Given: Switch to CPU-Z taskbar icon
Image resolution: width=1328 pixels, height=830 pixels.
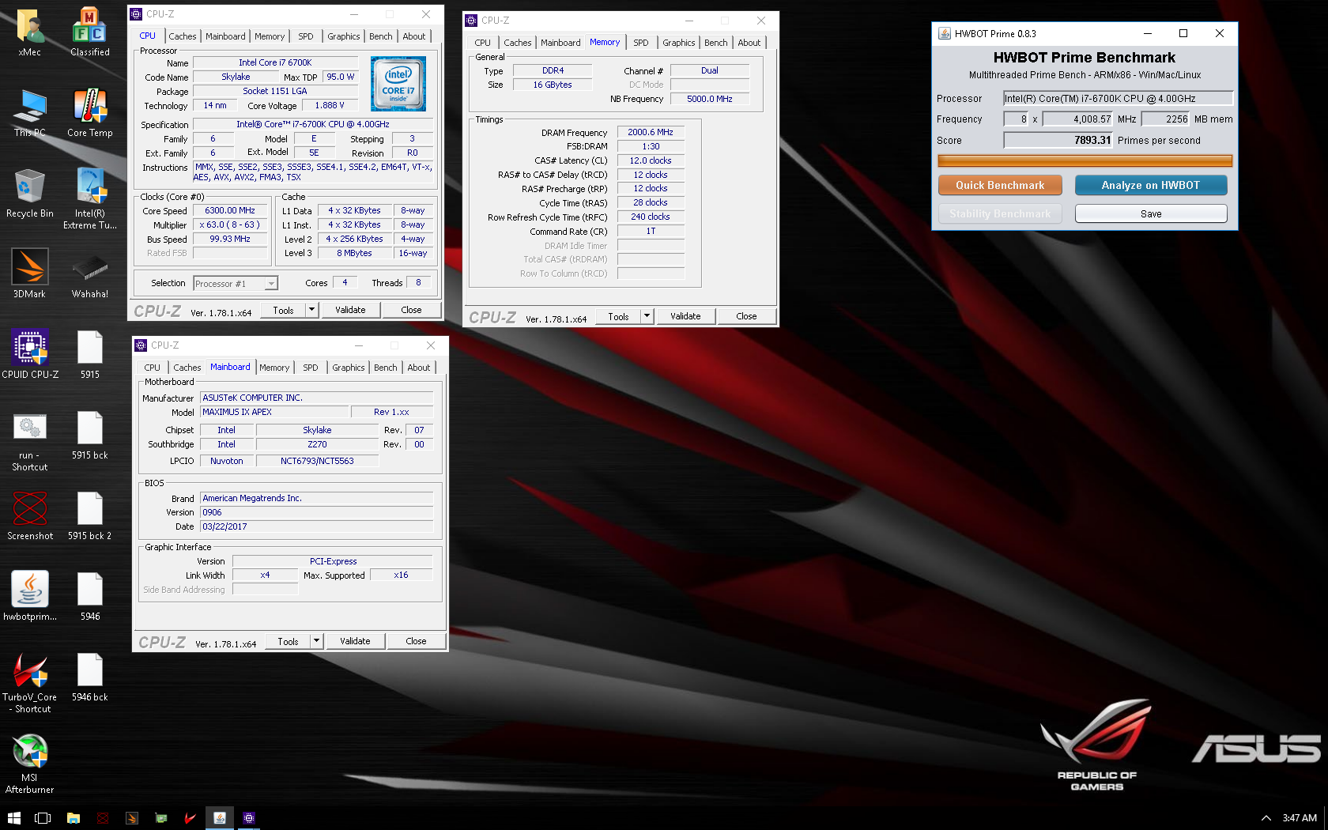Looking at the screenshot, I should (249, 818).
